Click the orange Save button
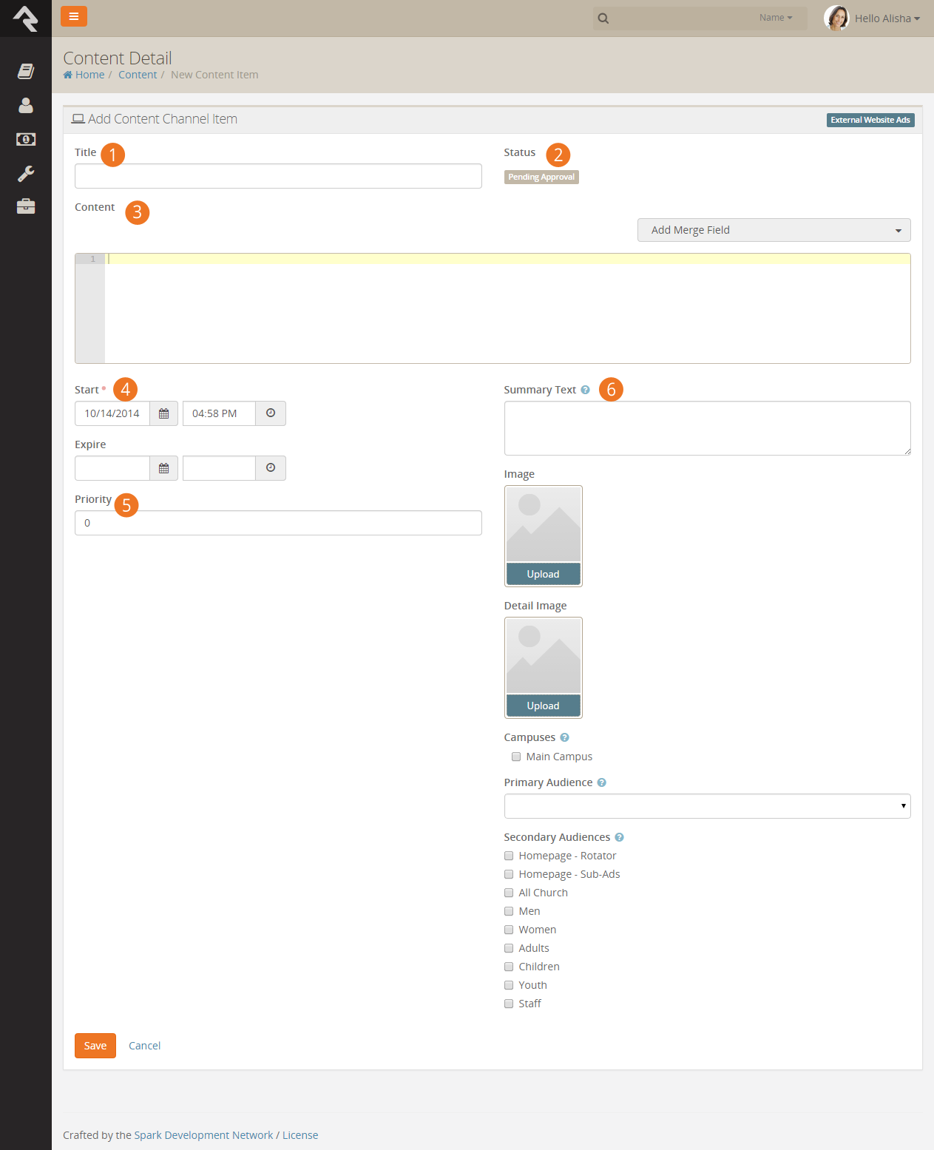The image size is (934, 1150). coord(95,1046)
